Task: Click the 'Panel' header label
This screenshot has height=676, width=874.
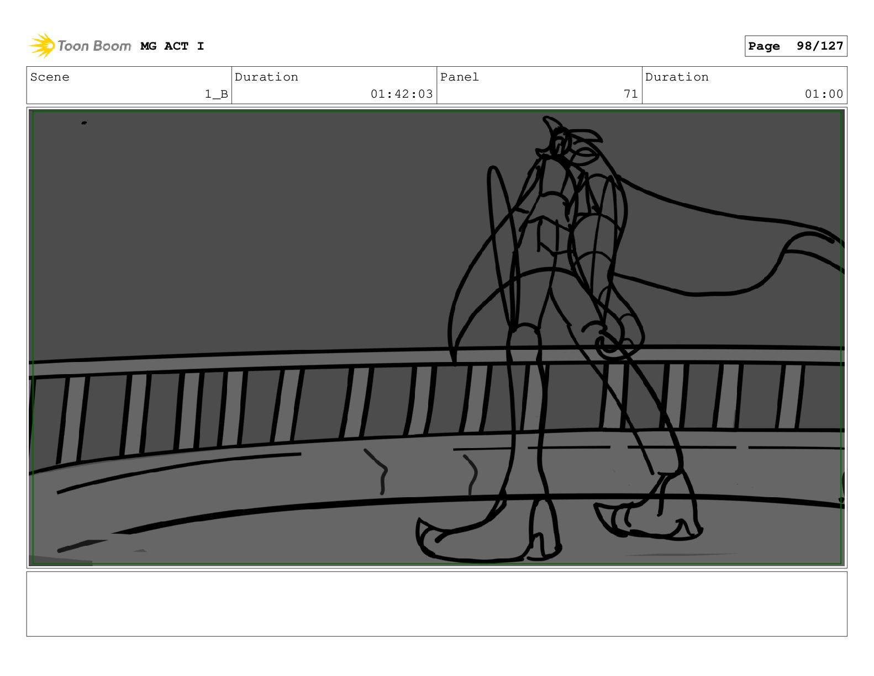Action: click(x=460, y=77)
